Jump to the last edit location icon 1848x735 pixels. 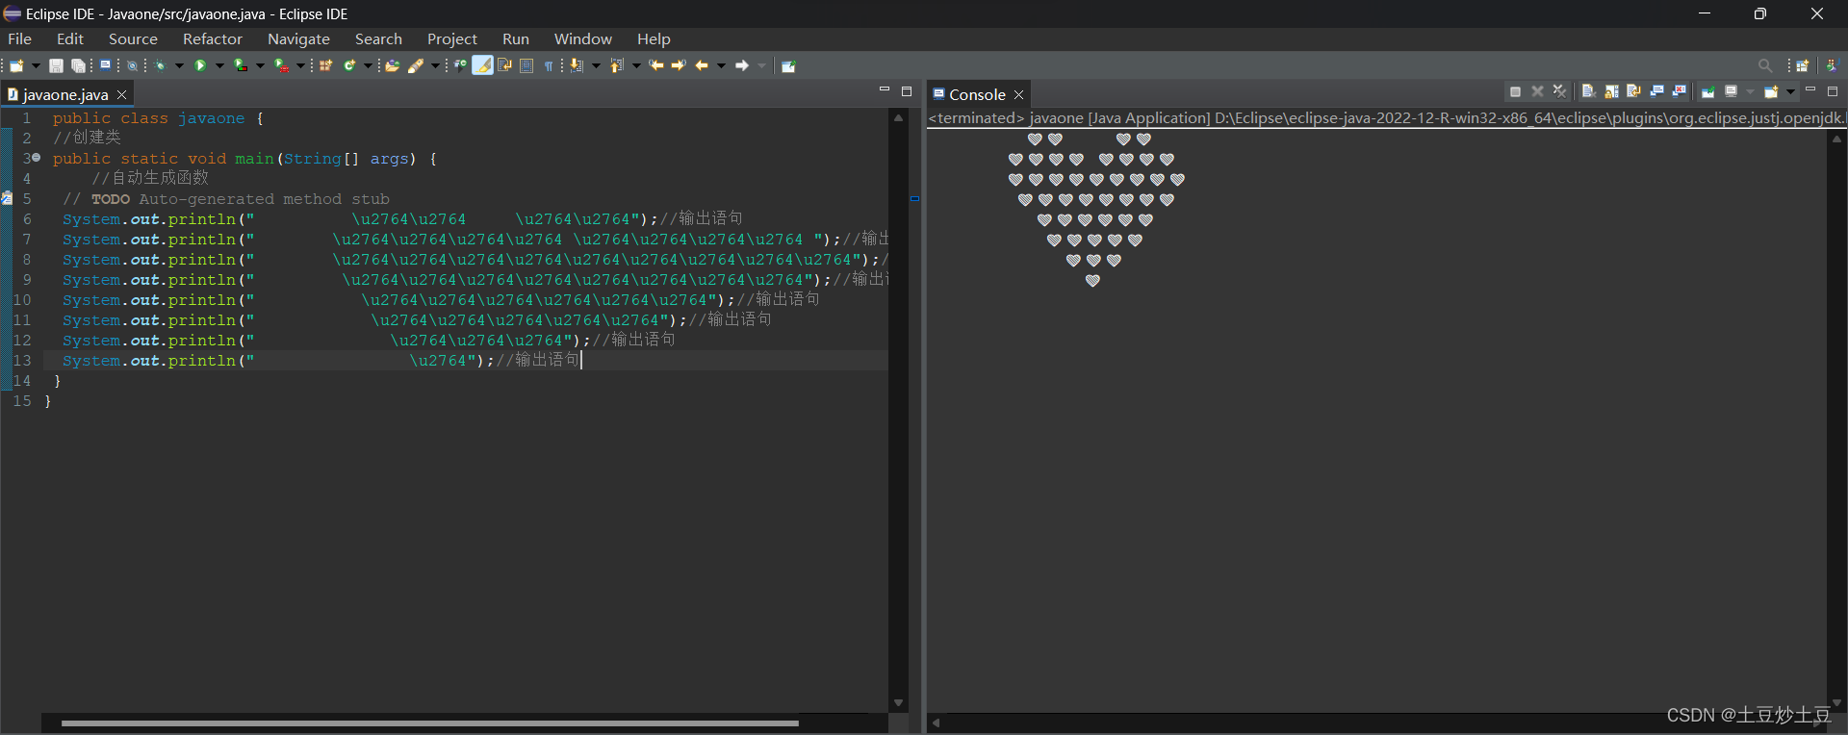[655, 65]
